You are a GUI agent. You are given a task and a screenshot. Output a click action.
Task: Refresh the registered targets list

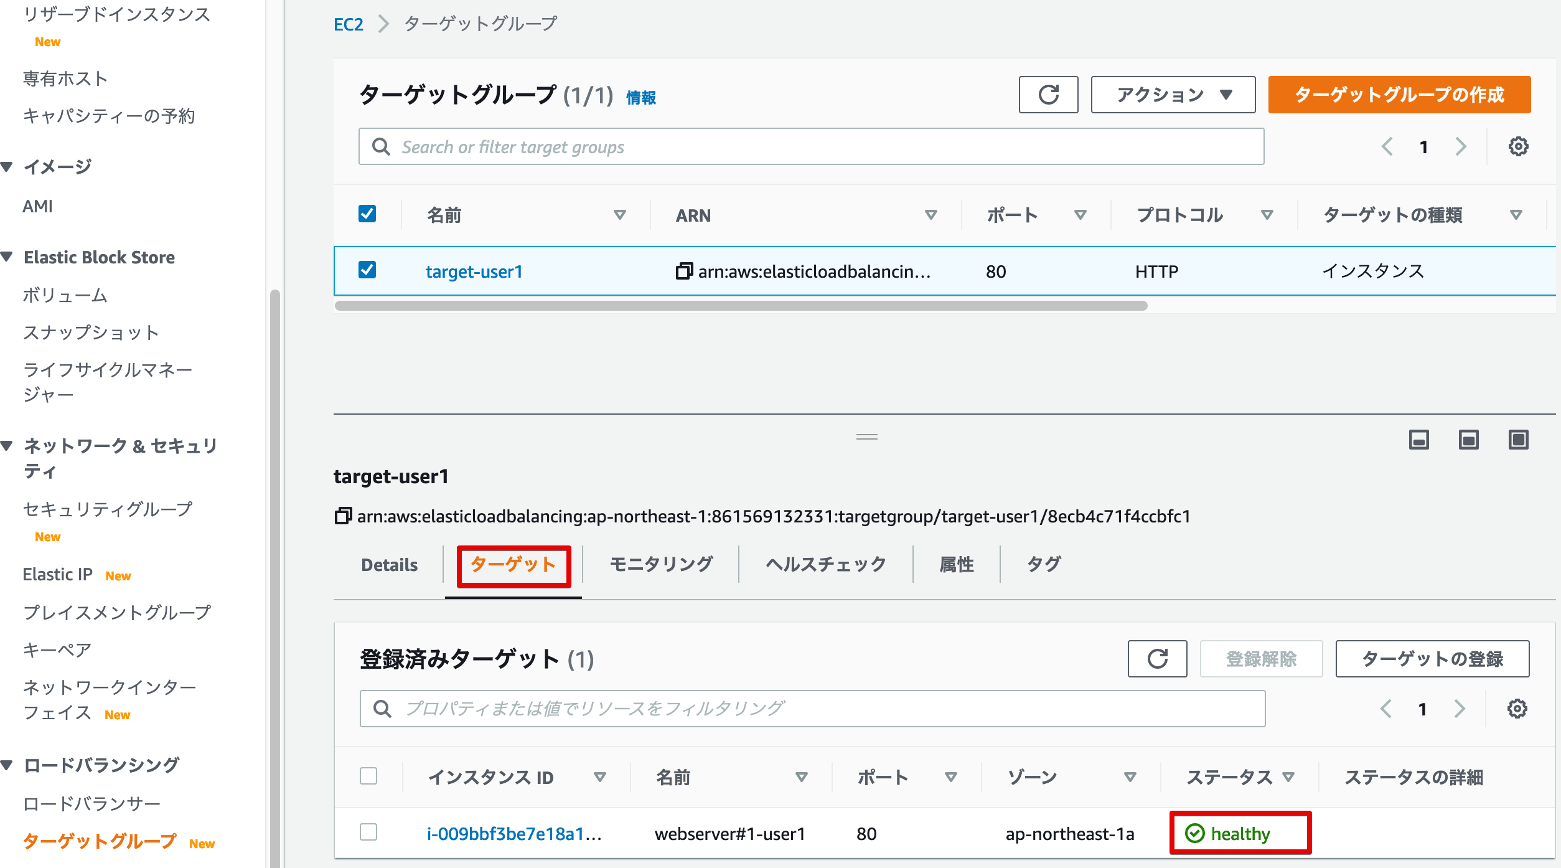[x=1157, y=658]
